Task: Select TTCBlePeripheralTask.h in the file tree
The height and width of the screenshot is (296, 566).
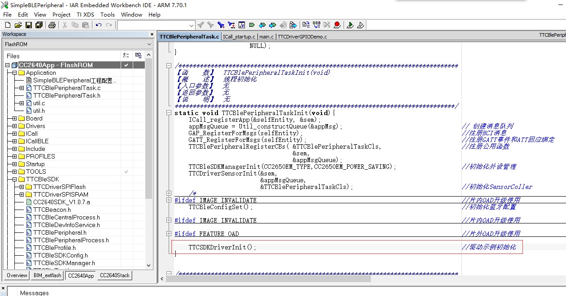Action: click(x=66, y=95)
